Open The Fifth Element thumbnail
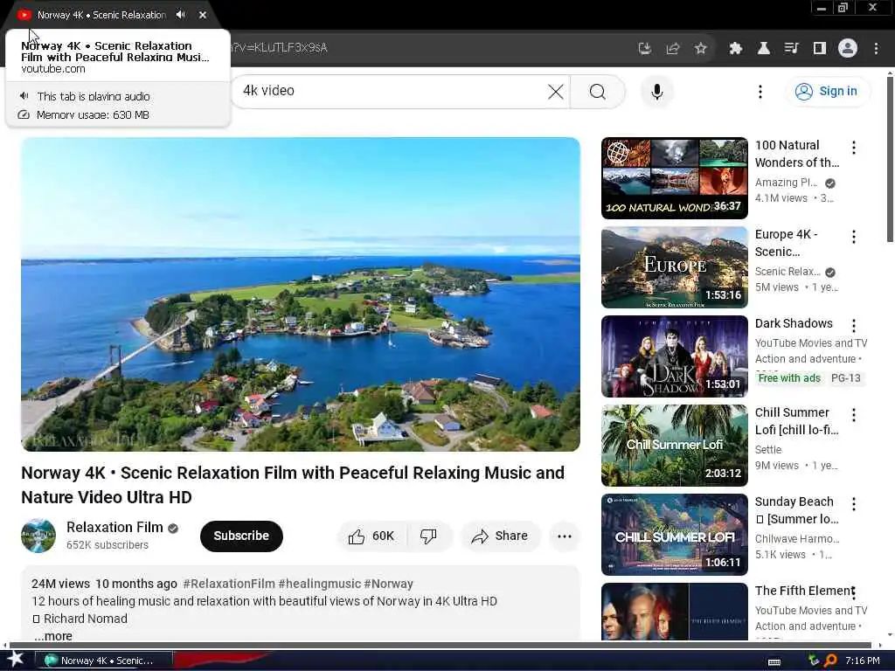The height and width of the screenshot is (671, 895). click(x=674, y=612)
